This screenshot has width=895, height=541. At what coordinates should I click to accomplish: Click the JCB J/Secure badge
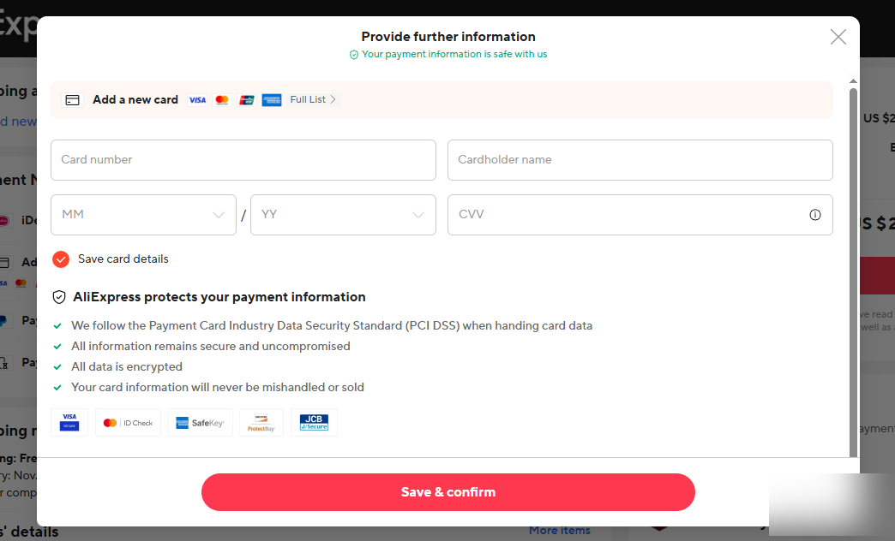[x=314, y=423]
